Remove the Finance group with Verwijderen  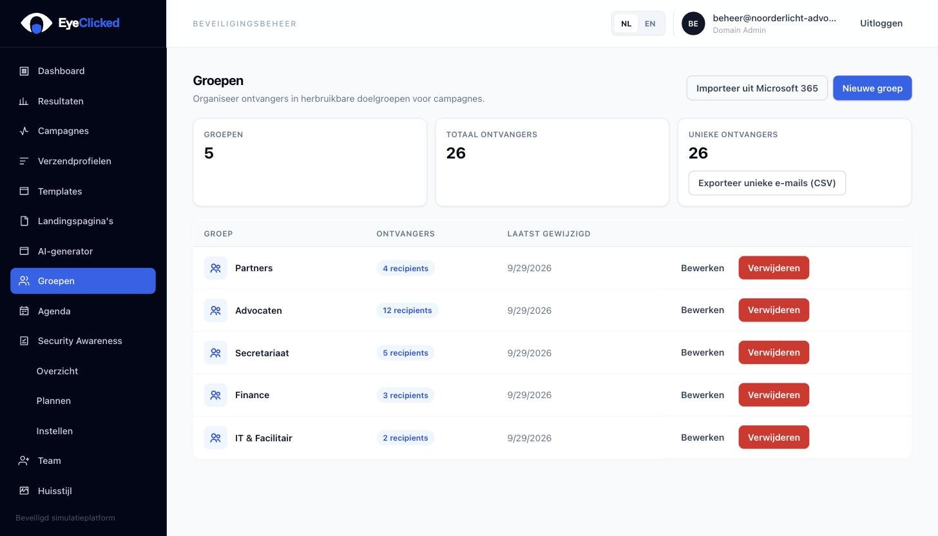click(x=774, y=395)
